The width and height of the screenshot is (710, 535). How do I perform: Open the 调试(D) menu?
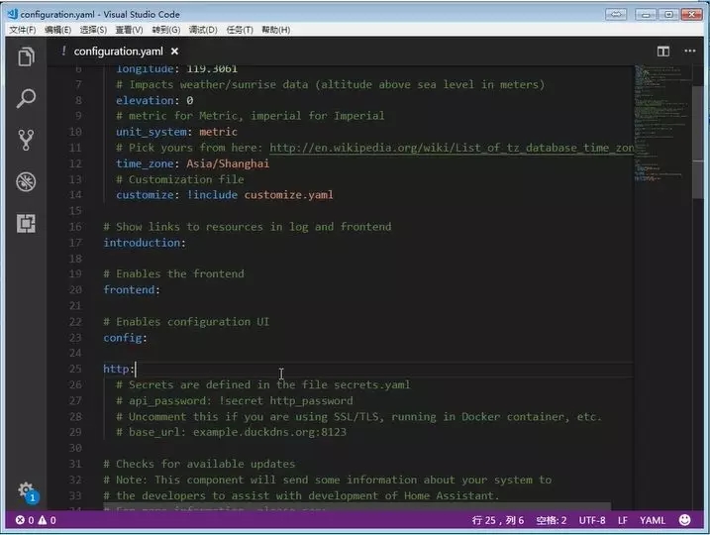[x=203, y=30]
